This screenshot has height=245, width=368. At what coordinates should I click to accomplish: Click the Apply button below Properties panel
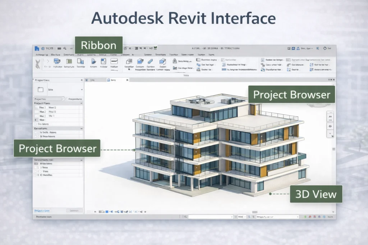coord(74,210)
